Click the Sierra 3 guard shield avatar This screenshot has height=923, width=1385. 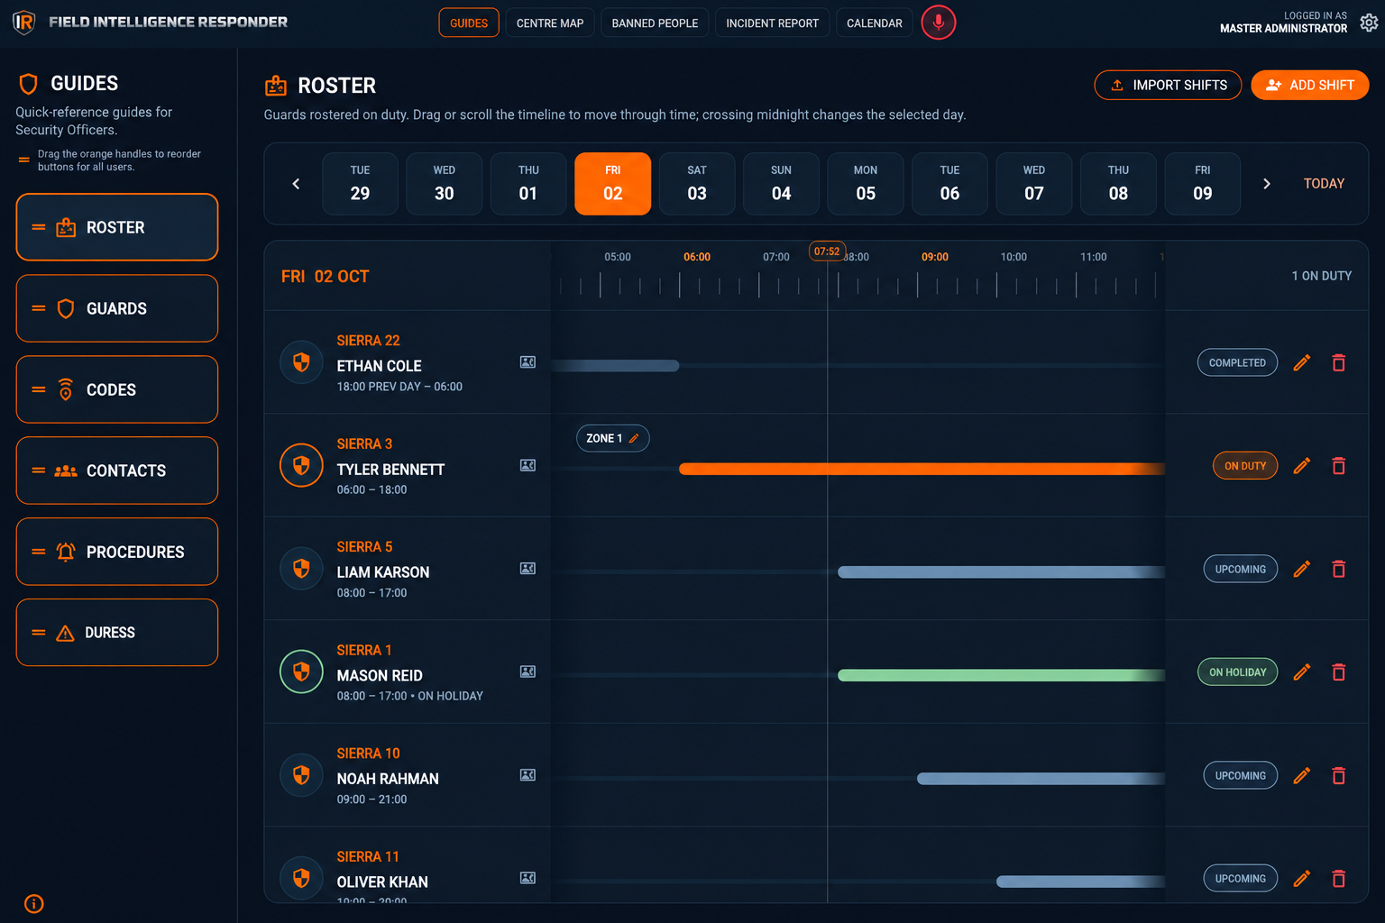coord(301,465)
